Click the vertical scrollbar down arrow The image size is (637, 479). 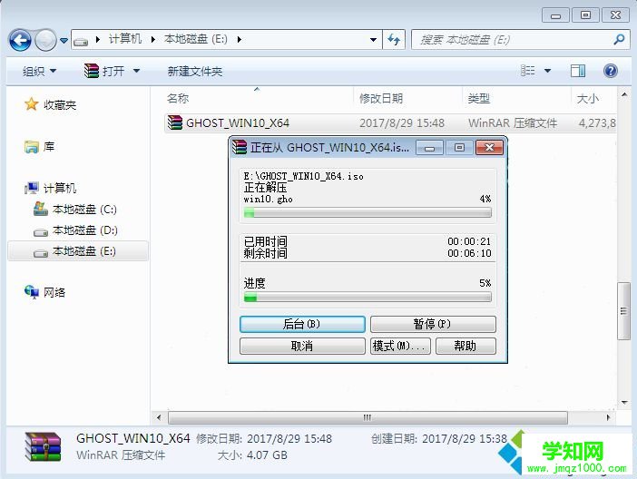point(623,403)
